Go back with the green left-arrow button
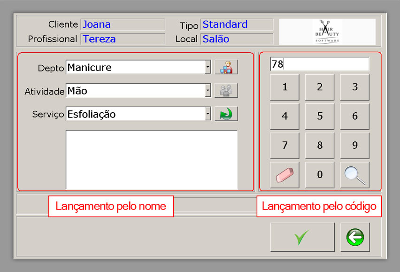400x272 pixels. [x=355, y=237]
